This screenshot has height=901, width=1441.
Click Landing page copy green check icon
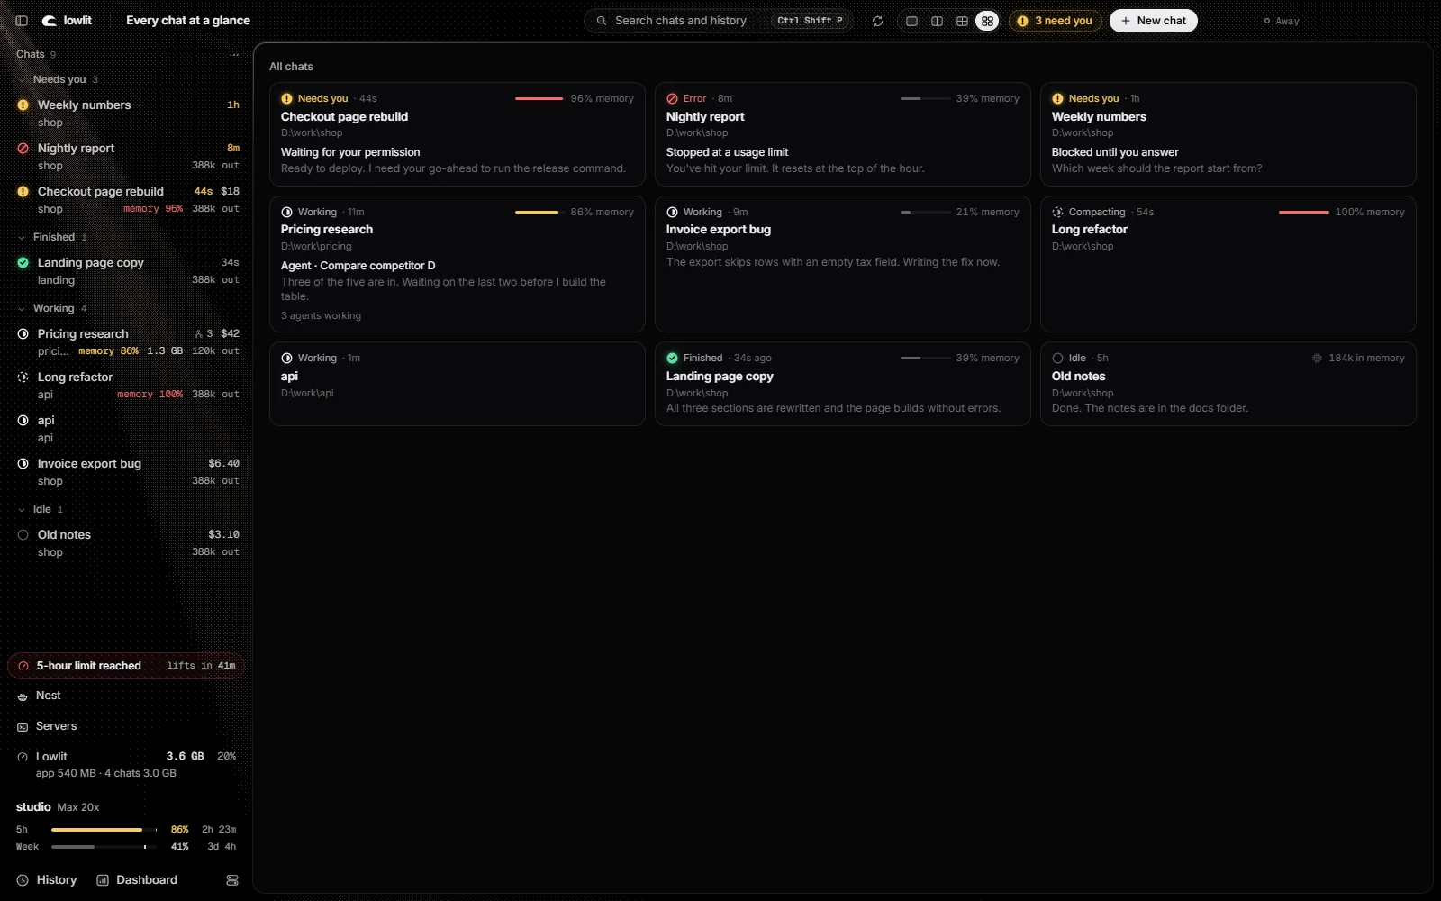23,262
